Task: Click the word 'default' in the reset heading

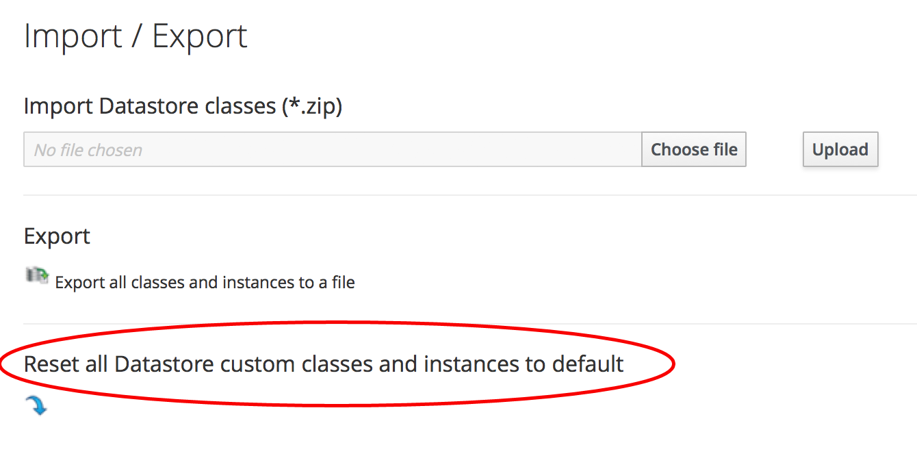Action: tap(588, 364)
